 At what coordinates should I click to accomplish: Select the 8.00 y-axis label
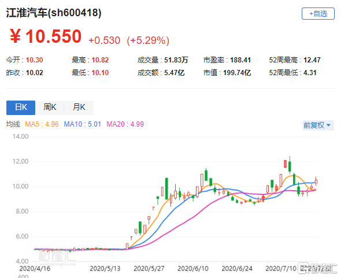22,212
